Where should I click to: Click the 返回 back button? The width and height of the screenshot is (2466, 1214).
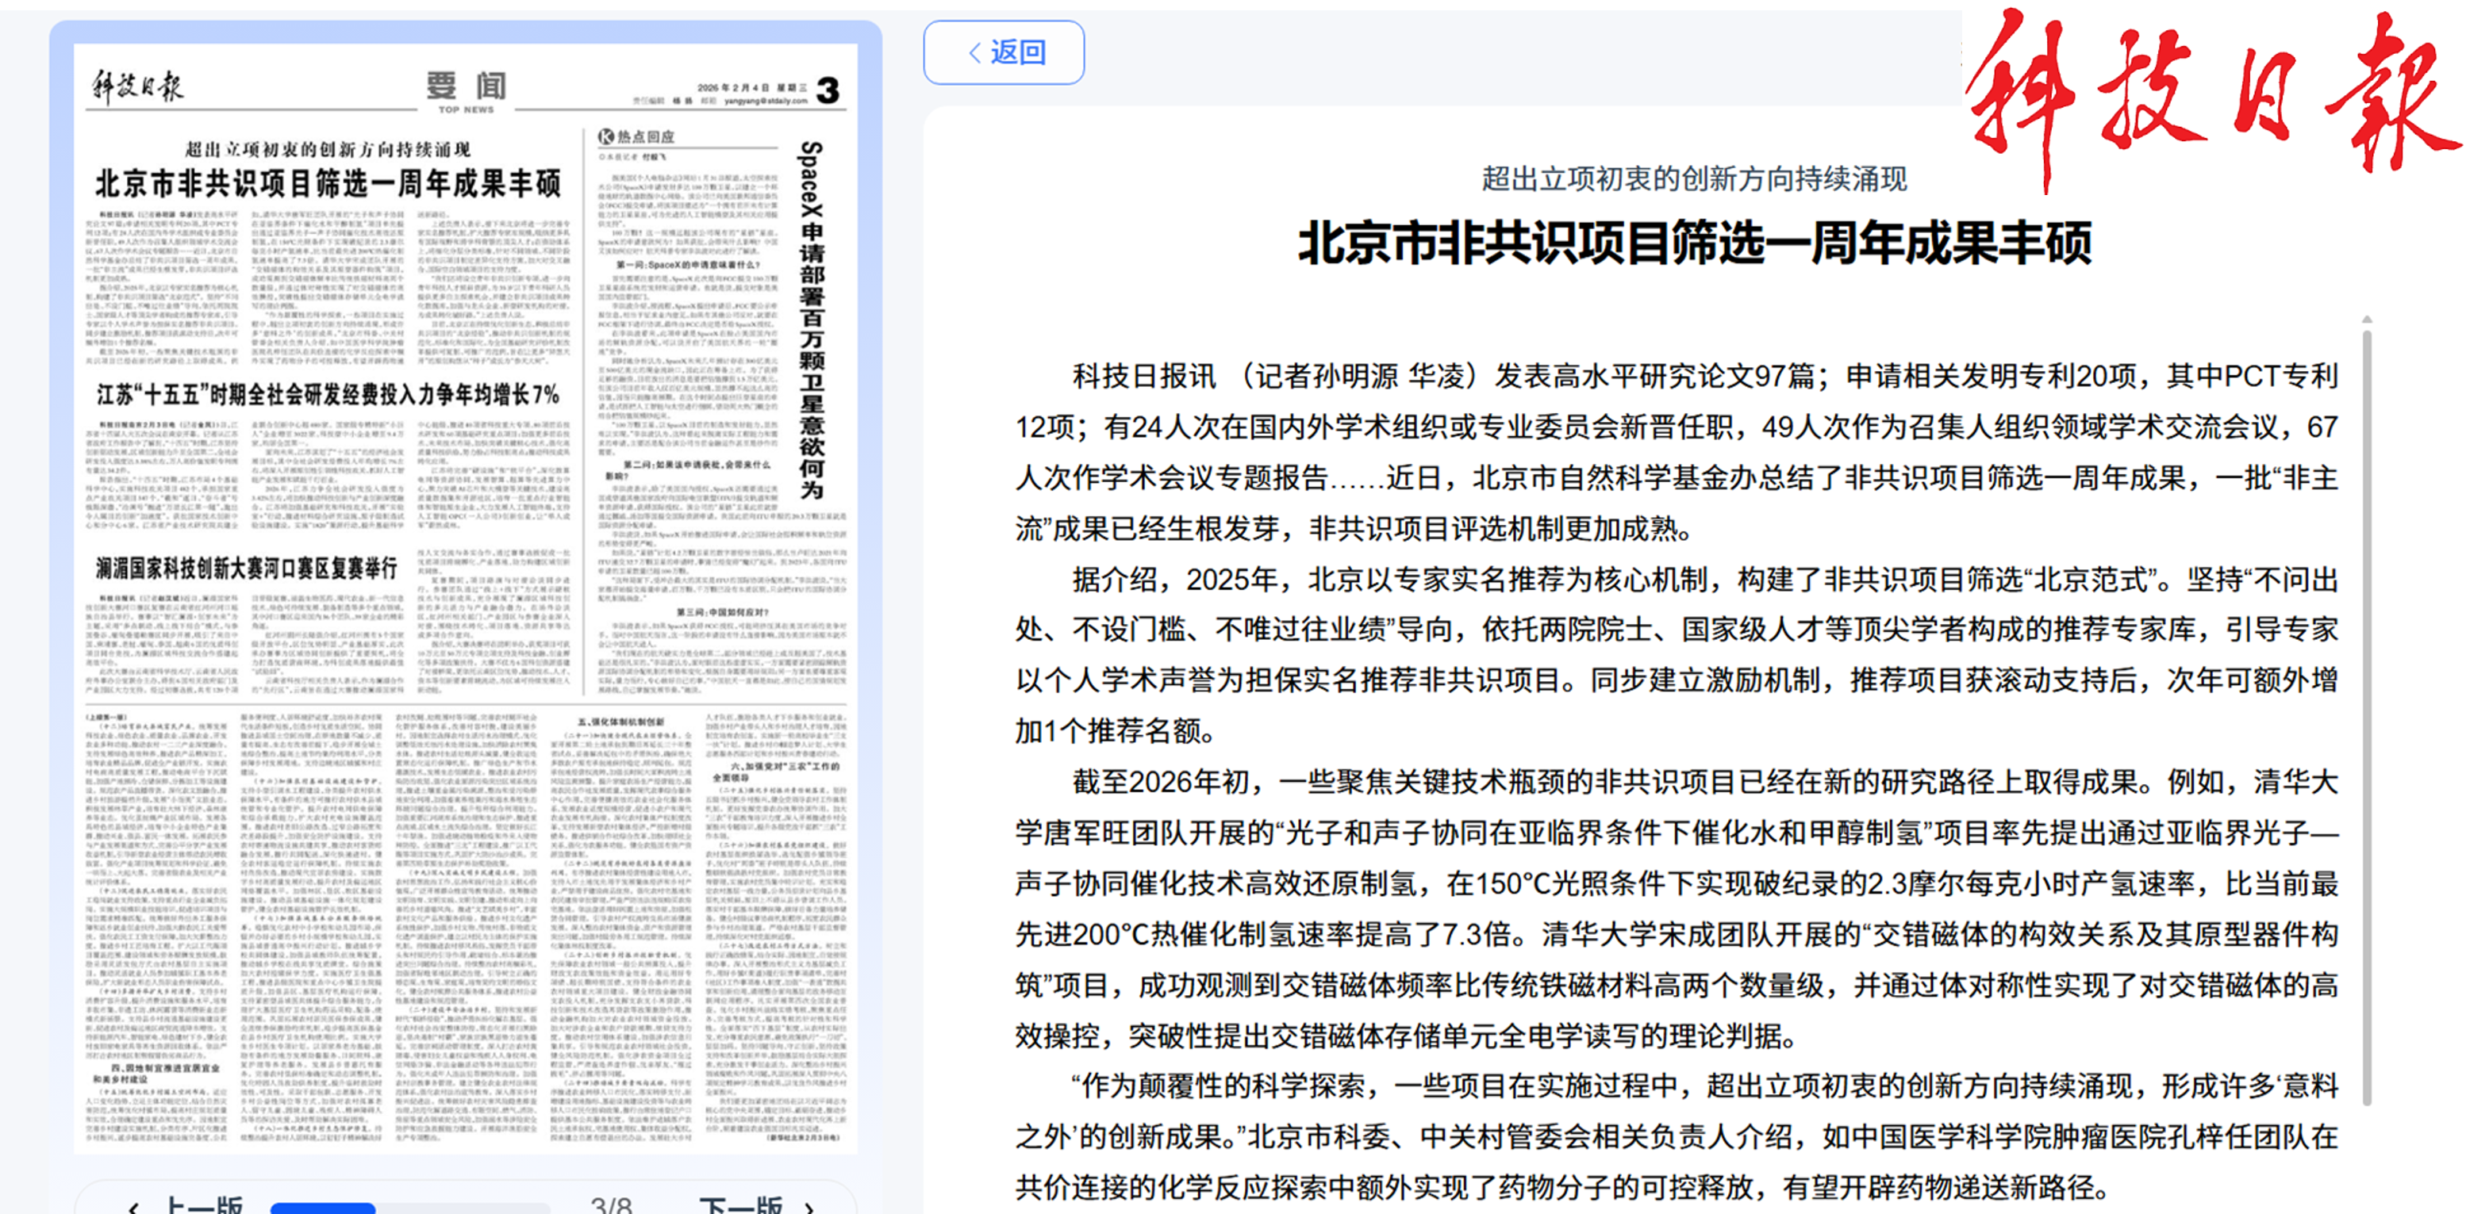(x=1003, y=52)
